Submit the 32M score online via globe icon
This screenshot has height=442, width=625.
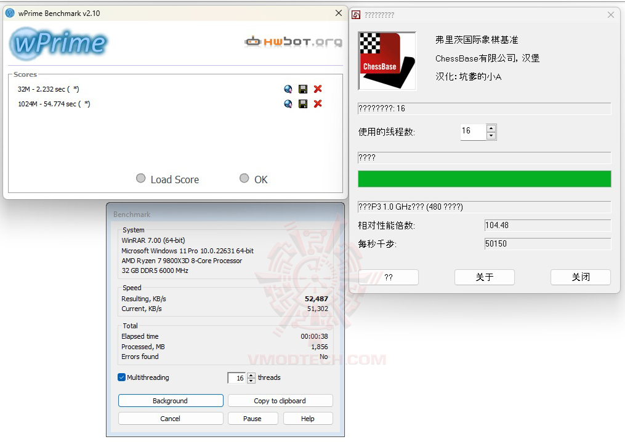click(x=288, y=89)
